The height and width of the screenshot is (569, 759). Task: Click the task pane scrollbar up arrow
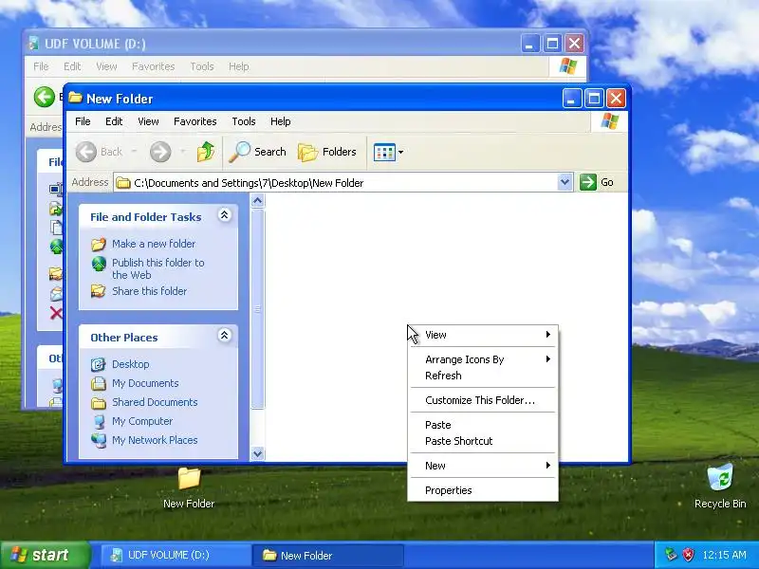[257, 201]
